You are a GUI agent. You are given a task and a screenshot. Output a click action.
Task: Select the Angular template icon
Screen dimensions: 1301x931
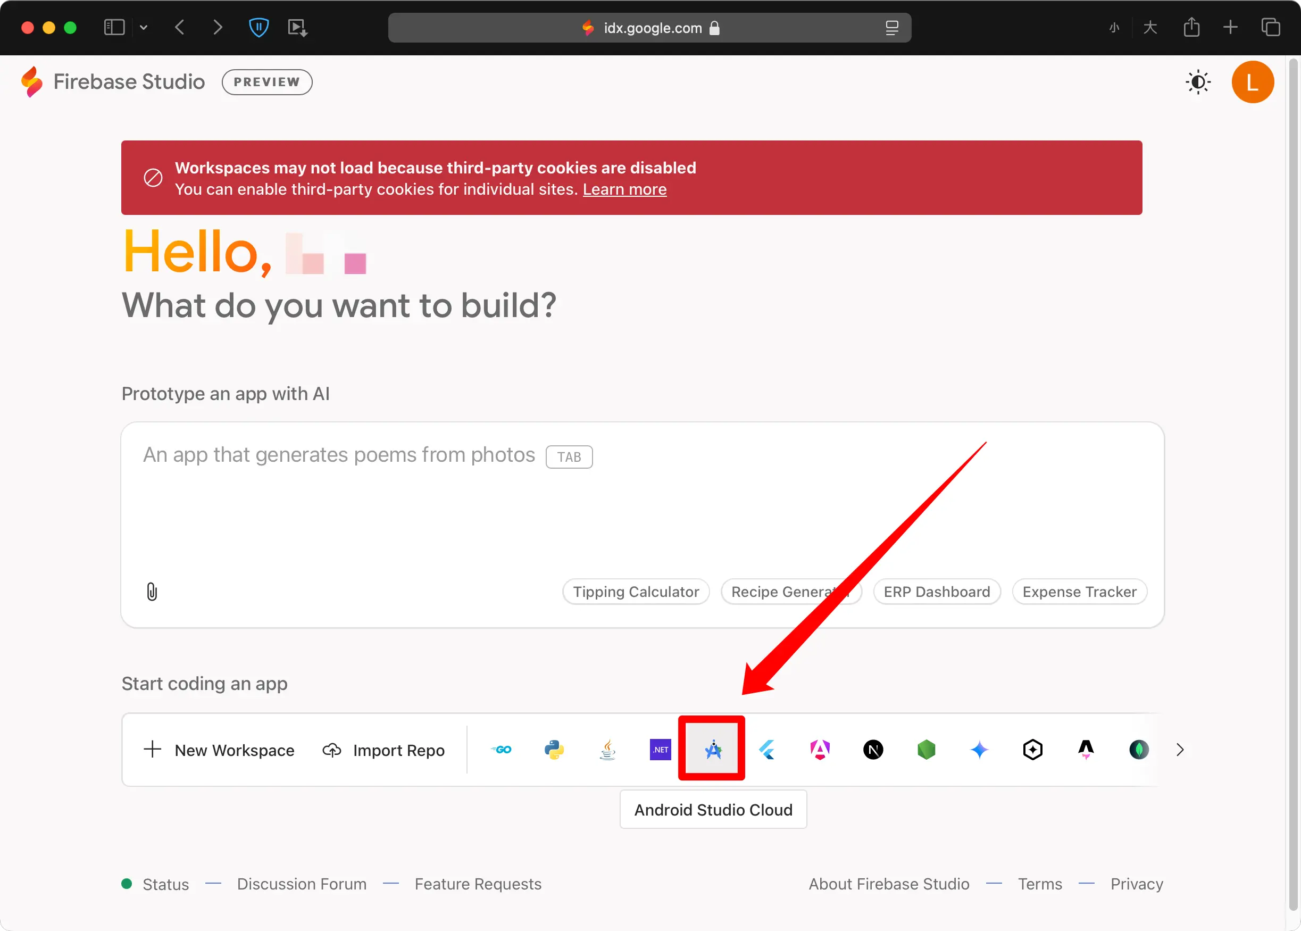[x=820, y=749]
